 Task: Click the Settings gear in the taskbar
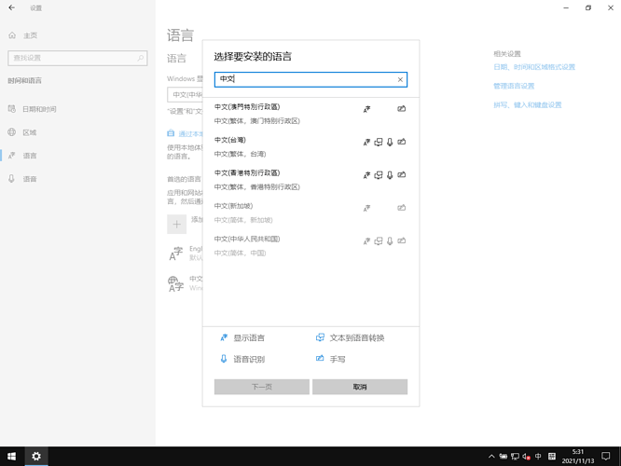36,457
